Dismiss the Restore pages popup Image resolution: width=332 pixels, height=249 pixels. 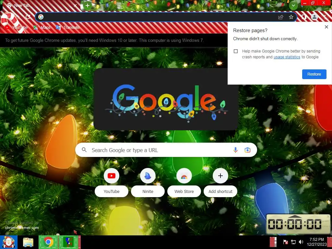coord(326,27)
